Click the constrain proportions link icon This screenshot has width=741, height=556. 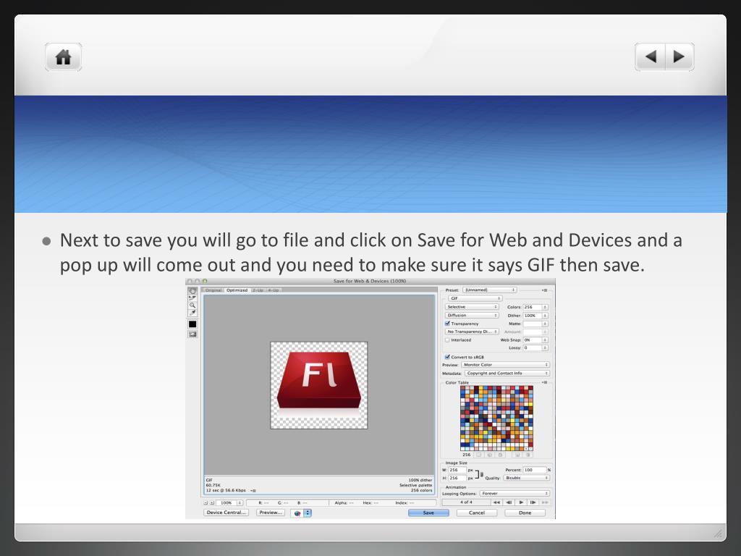coord(481,474)
